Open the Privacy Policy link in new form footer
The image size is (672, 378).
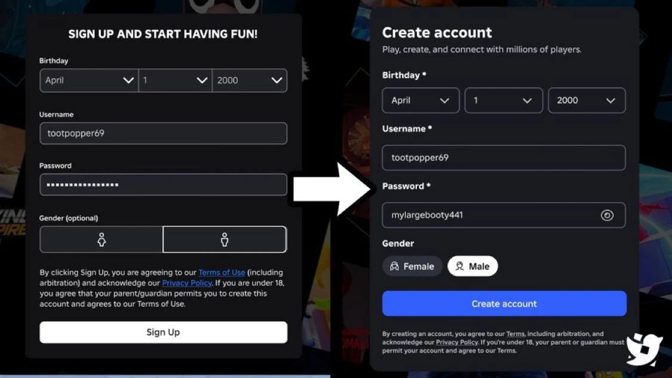click(x=456, y=342)
